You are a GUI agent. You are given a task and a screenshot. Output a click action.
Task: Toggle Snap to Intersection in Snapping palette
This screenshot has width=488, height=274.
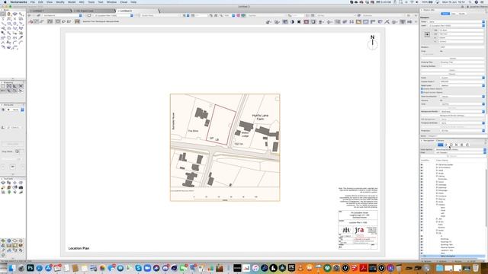21,86
